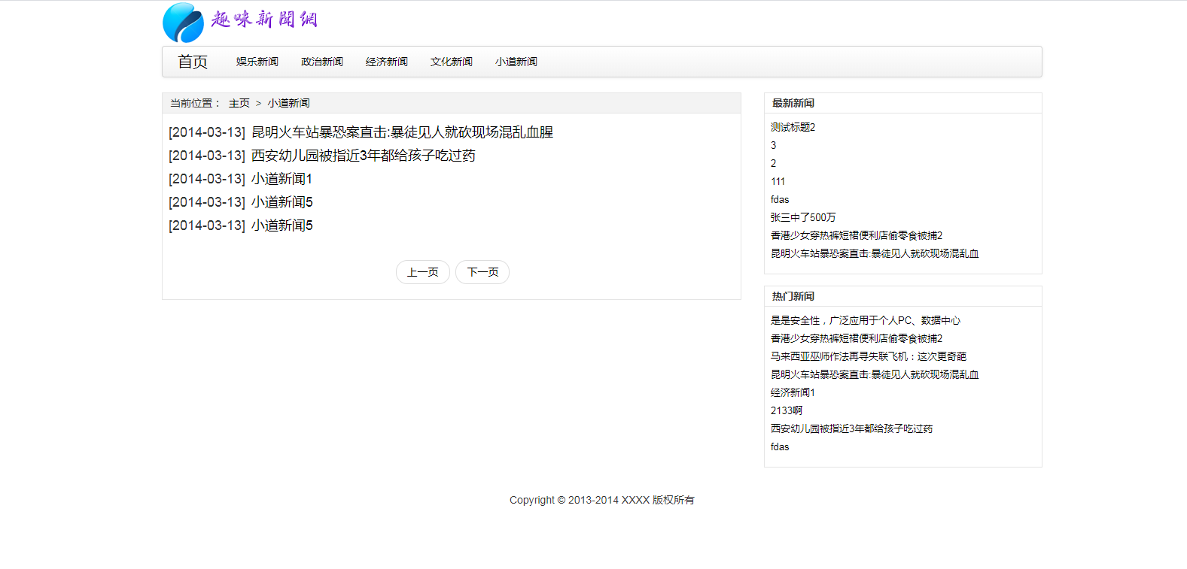The width and height of the screenshot is (1187, 569).
Task: Click 主页 breadcrumb link
Action: click(x=239, y=103)
